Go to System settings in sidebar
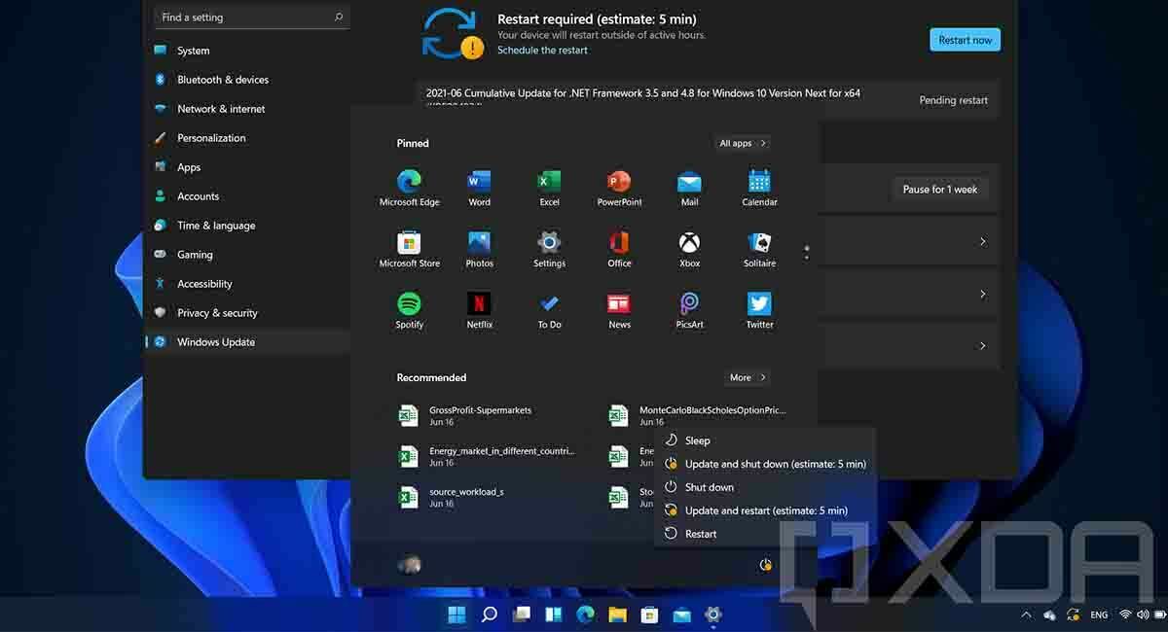 pyautogui.click(x=247, y=51)
